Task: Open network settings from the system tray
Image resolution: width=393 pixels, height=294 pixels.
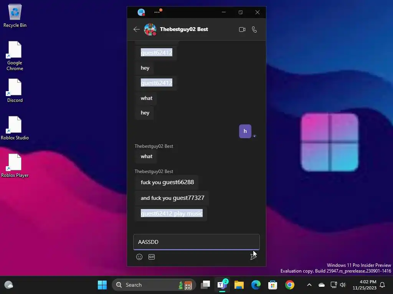Action: 334,285
